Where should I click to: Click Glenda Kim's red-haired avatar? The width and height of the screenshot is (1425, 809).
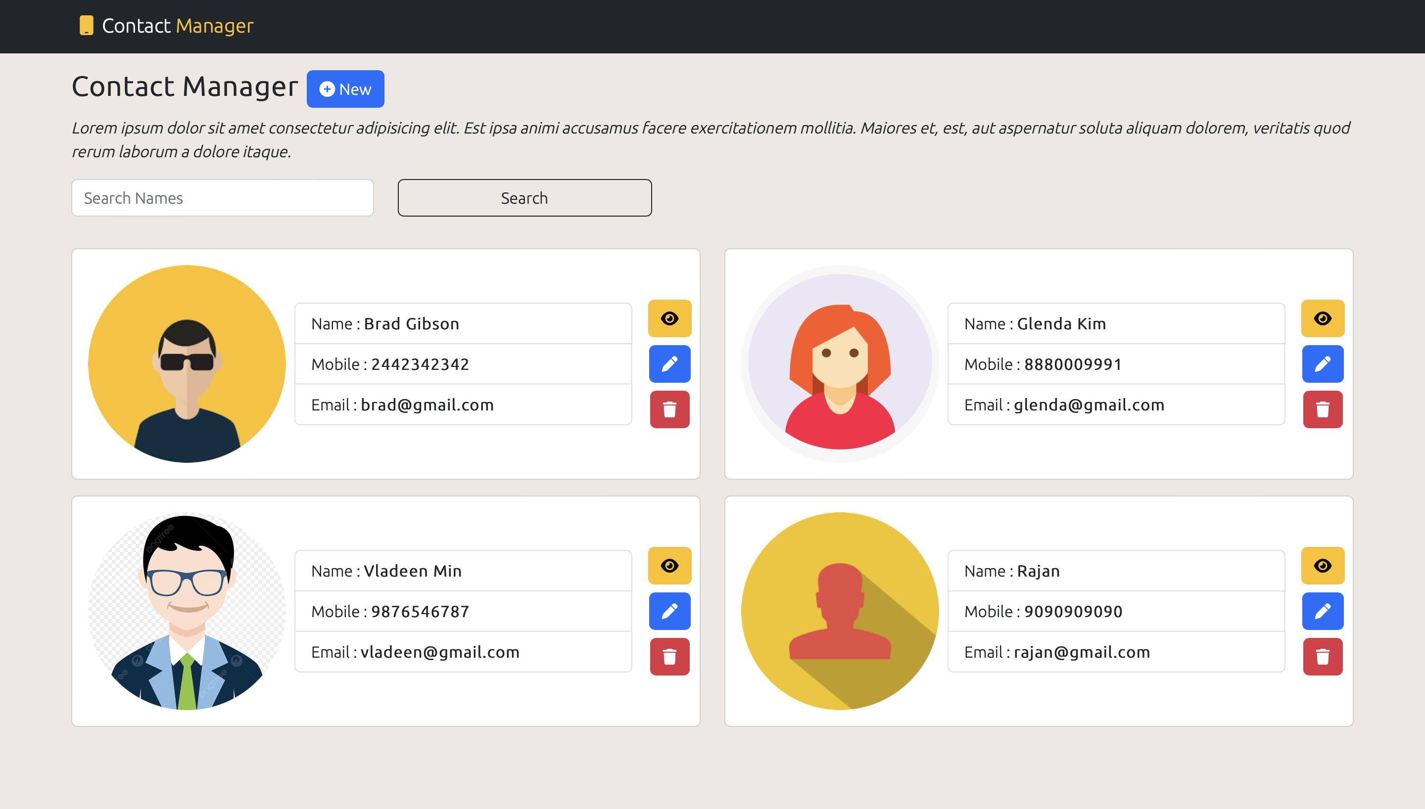[x=840, y=364]
